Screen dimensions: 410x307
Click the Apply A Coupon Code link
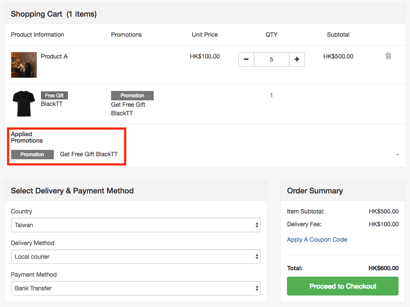point(317,240)
